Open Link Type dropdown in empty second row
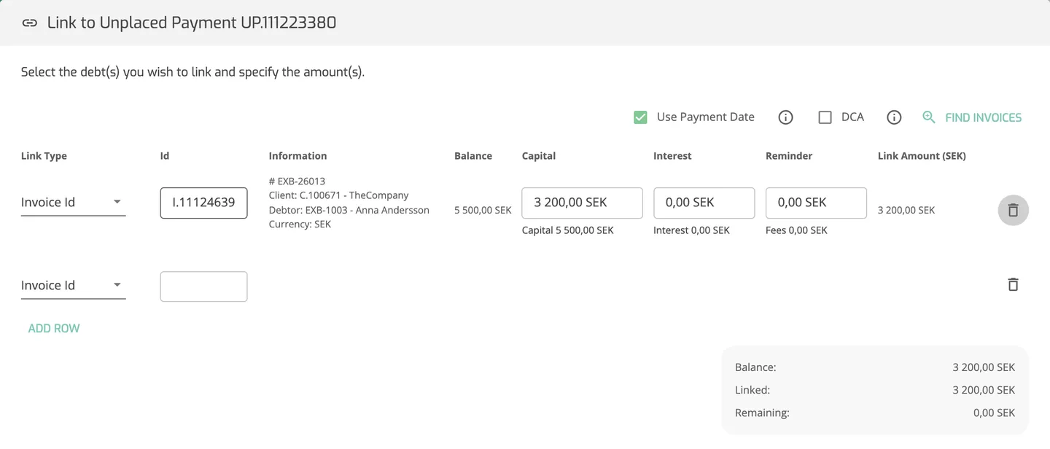The height and width of the screenshot is (449, 1050). point(73,286)
